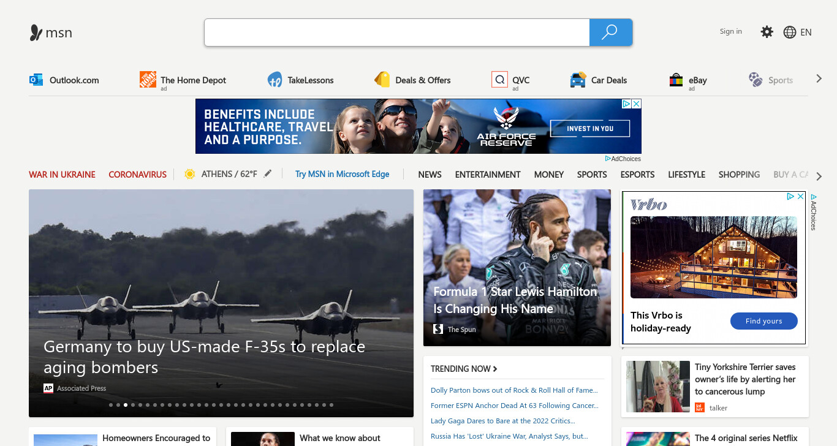The height and width of the screenshot is (446, 837).
Task: Click Tiny Yorkshire Terrier headline text
Action: 745,379
